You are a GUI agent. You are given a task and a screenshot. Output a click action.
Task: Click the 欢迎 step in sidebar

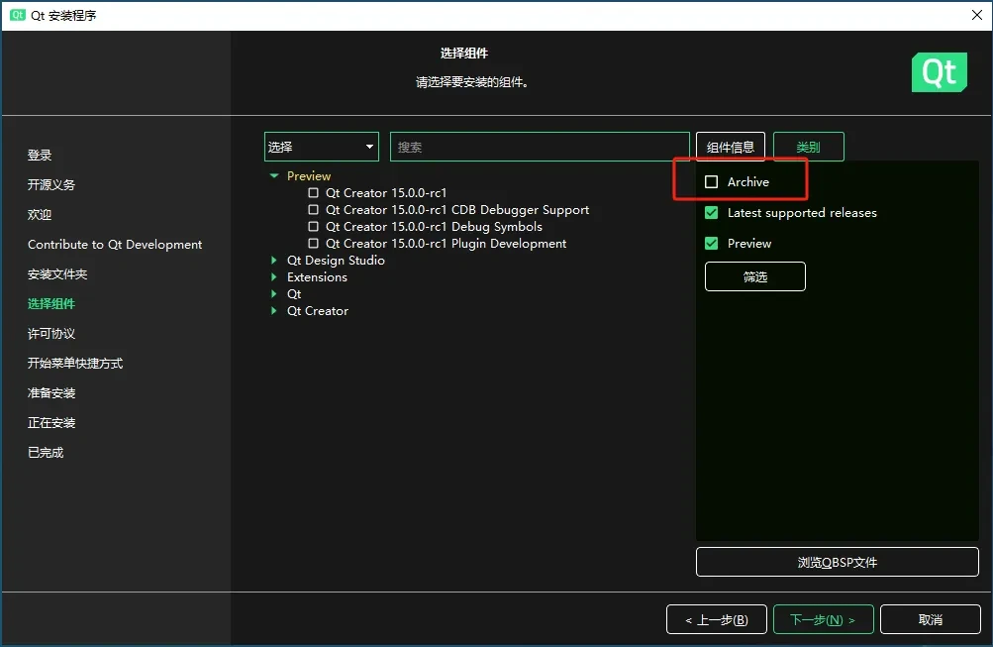[40, 215]
